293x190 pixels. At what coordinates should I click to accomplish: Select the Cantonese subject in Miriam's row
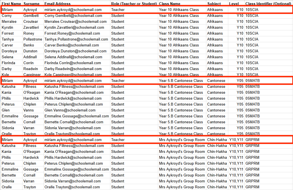[x=217, y=81]
